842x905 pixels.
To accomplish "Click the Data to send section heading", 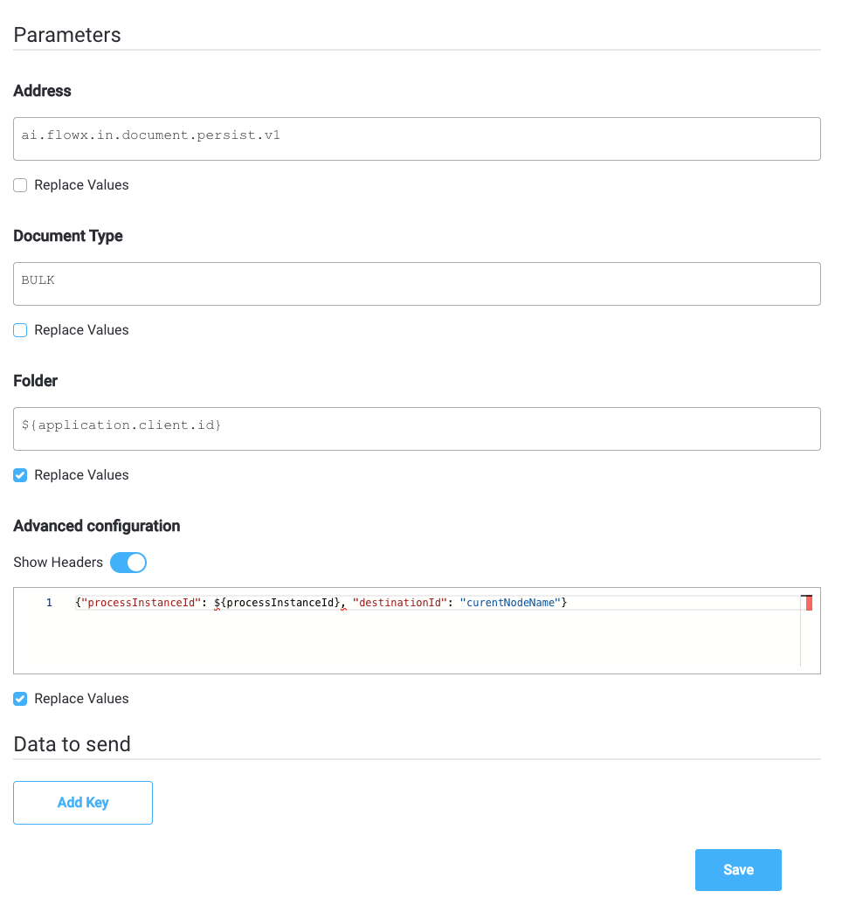I will click(72, 744).
